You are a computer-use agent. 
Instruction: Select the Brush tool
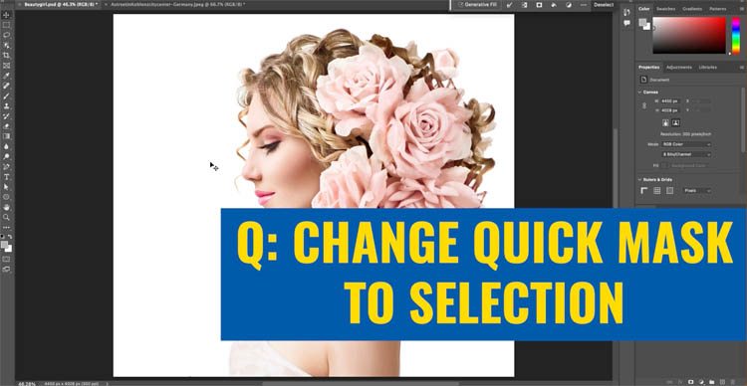pos(7,96)
